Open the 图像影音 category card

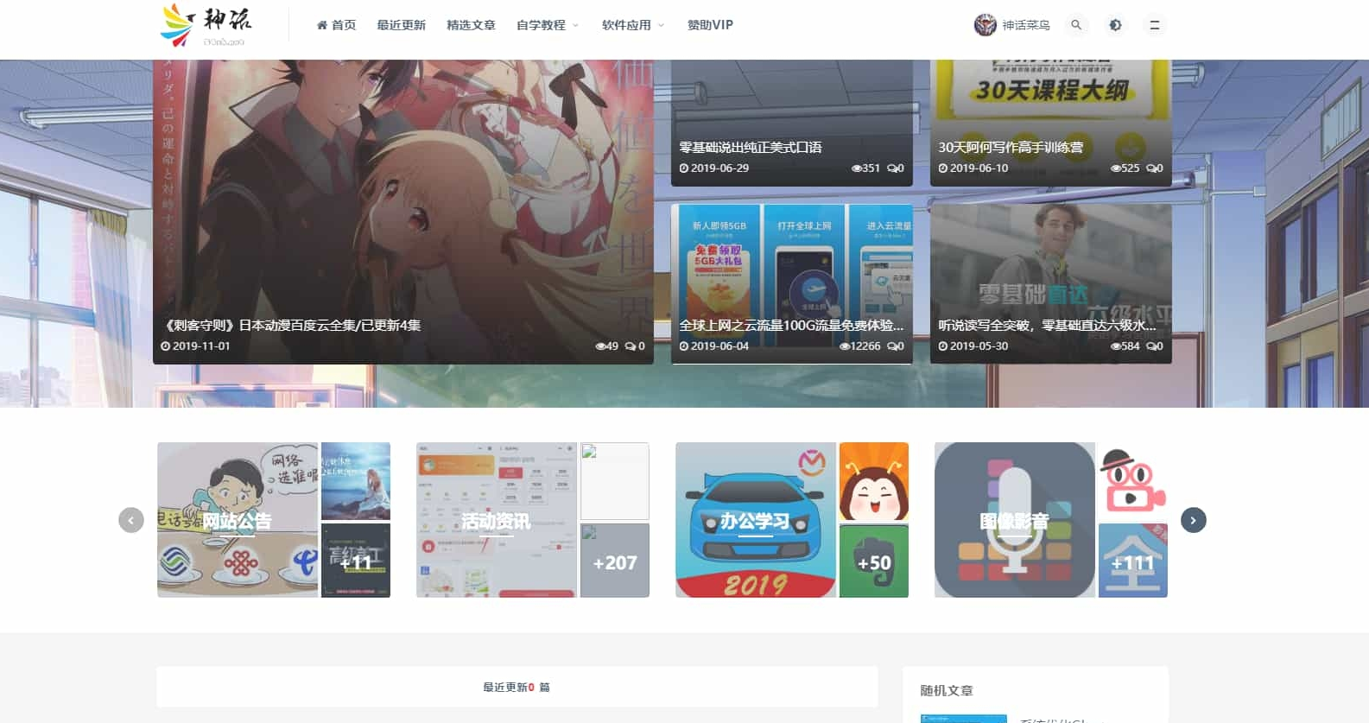click(x=1015, y=520)
